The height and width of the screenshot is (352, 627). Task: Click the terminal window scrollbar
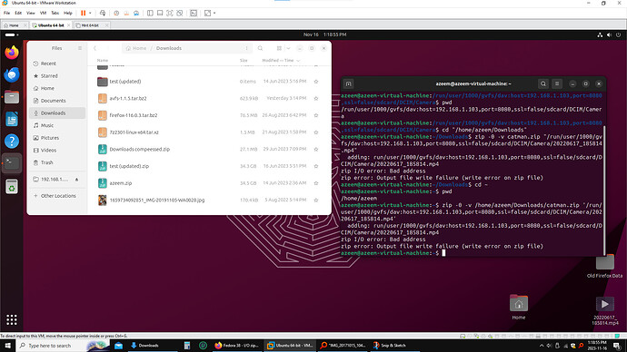(x=604, y=190)
